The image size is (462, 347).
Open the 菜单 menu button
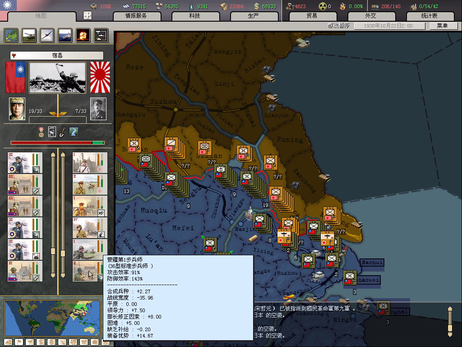pos(443,26)
